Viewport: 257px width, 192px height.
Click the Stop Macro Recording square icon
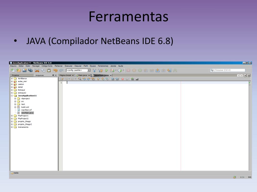tap(127, 79)
